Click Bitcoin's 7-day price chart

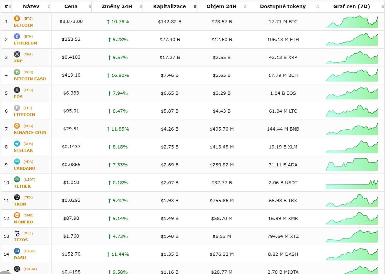(x=352, y=22)
